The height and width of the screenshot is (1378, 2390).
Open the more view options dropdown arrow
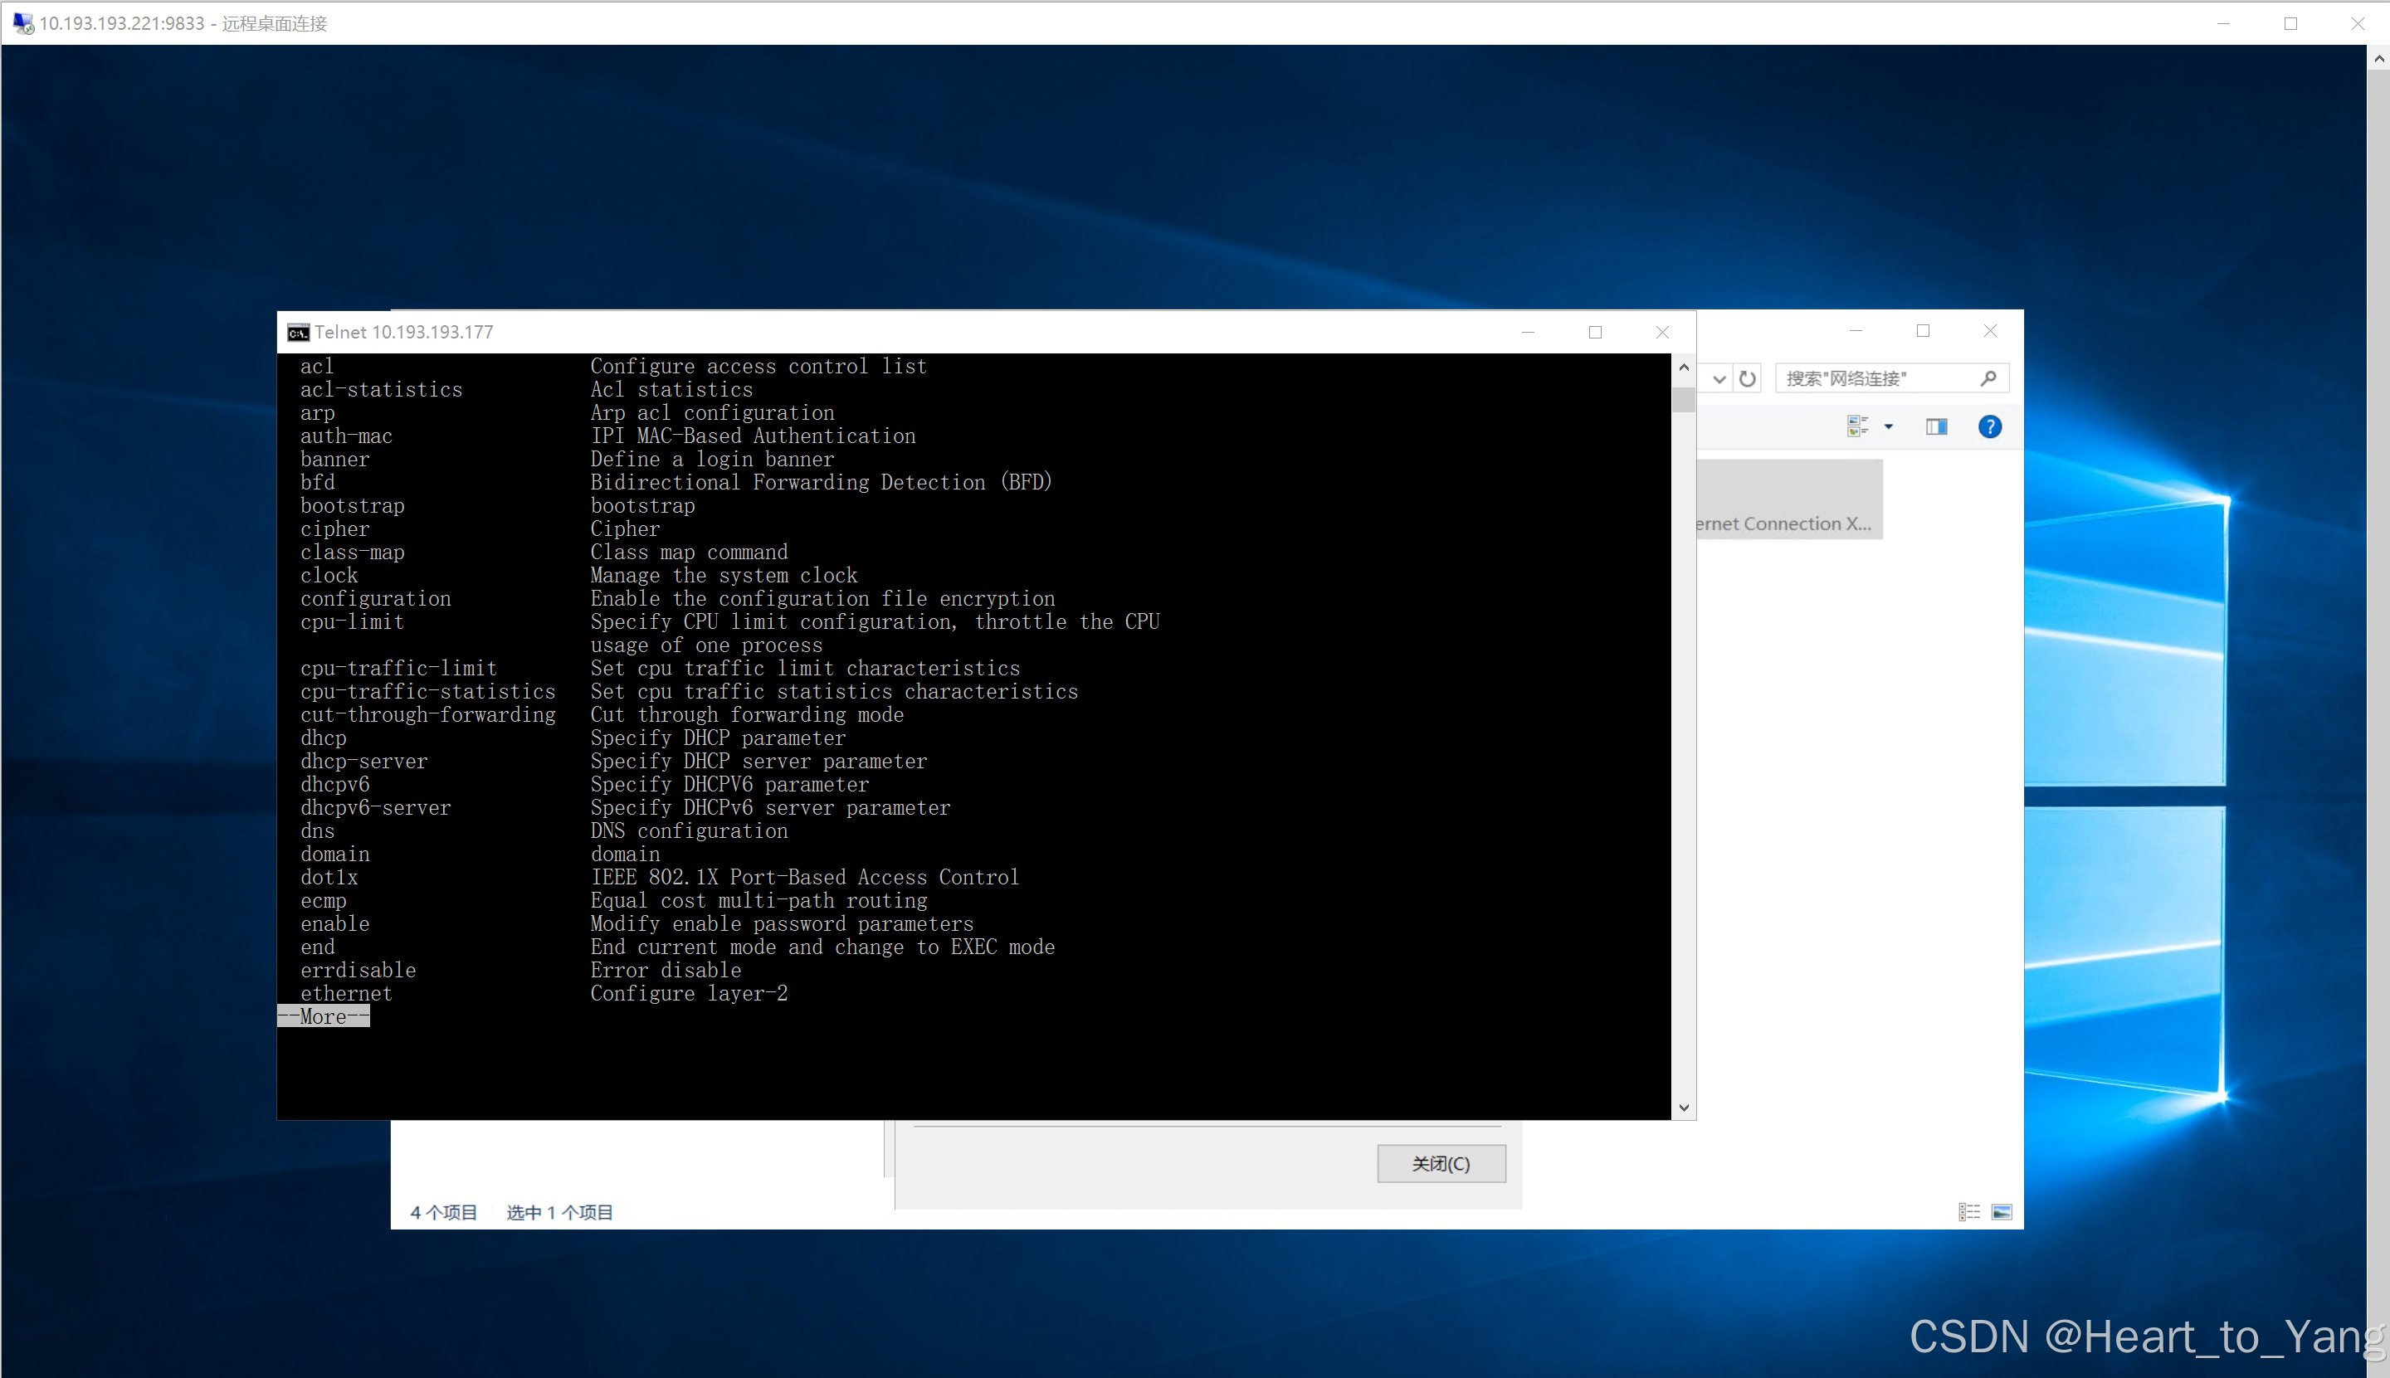pyautogui.click(x=1888, y=426)
